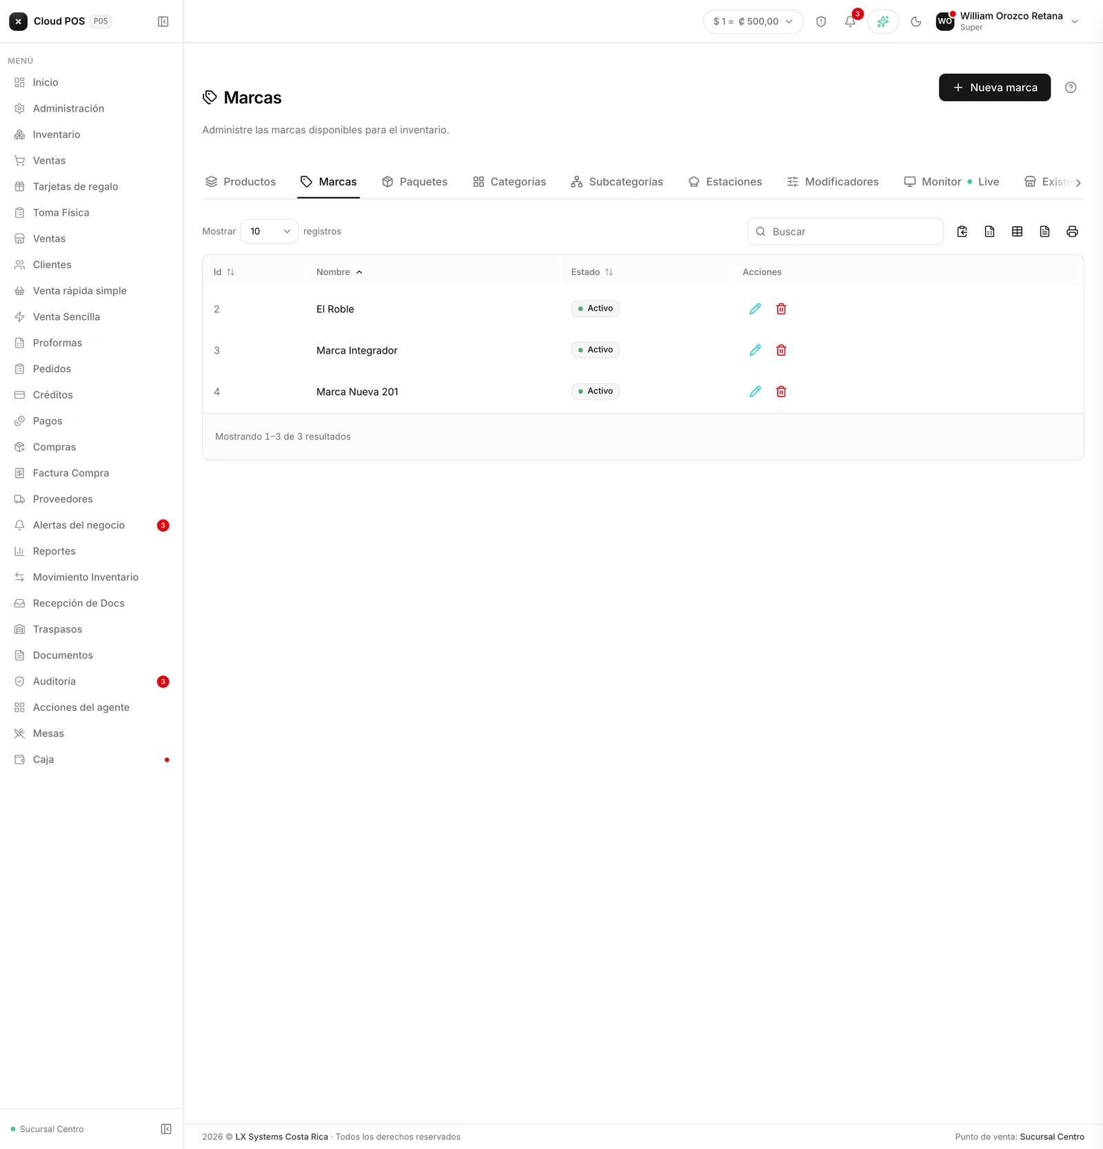Click the Nueva marca button
This screenshot has width=1103, height=1149.
[x=995, y=88]
